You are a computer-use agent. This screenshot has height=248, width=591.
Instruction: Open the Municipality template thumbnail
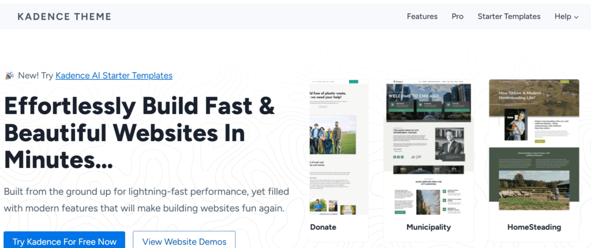pos(429,147)
